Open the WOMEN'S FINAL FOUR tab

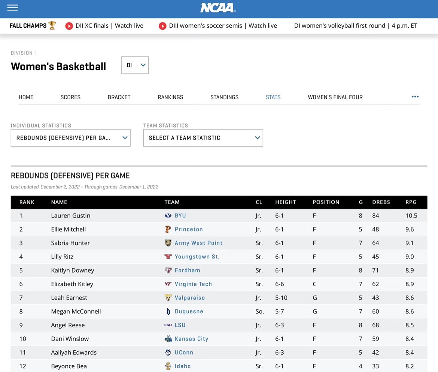(x=335, y=97)
